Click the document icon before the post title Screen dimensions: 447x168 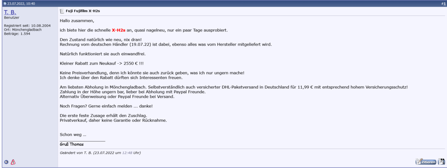point(62,11)
